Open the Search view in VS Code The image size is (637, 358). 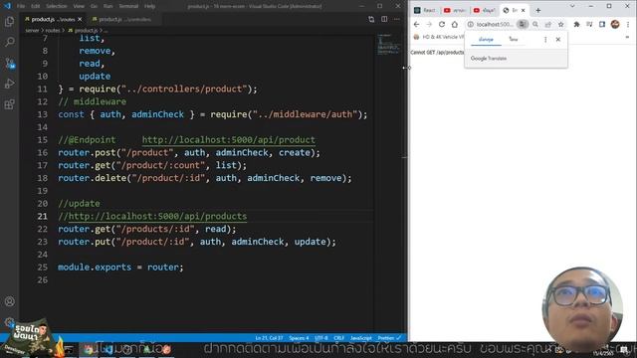pyautogui.click(x=9, y=42)
